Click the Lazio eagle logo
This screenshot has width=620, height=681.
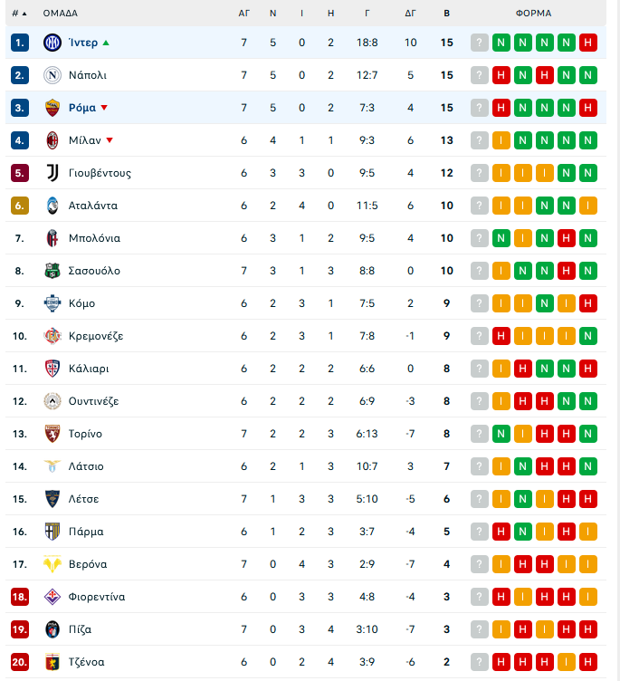pyautogui.click(x=52, y=466)
